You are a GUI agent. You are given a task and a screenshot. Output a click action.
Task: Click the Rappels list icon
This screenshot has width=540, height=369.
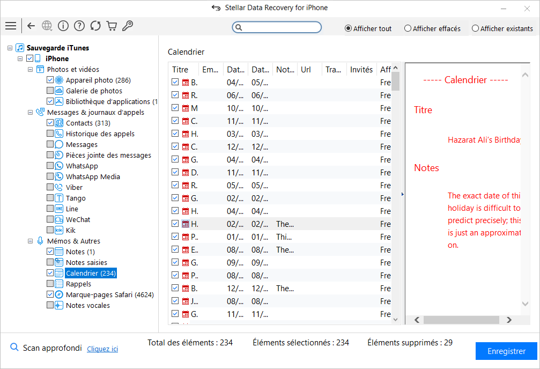pos(59,284)
